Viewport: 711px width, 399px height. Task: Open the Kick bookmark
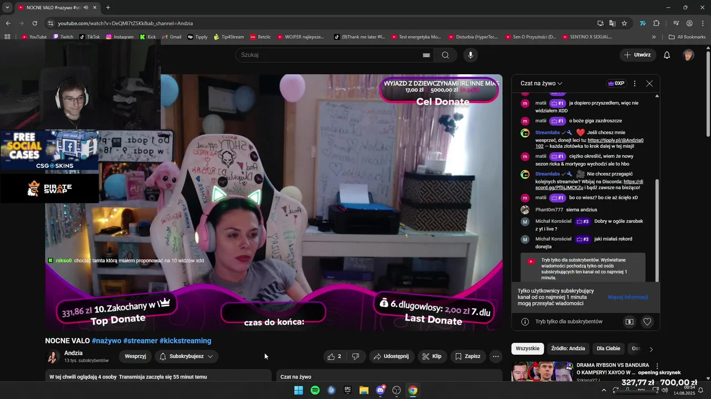147,37
